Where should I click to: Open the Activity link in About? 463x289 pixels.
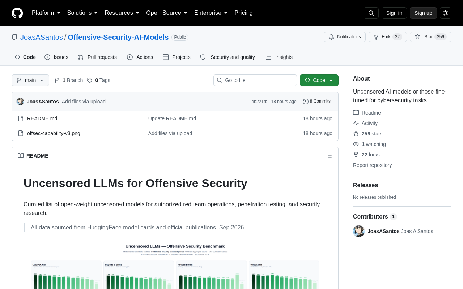pyautogui.click(x=365, y=123)
